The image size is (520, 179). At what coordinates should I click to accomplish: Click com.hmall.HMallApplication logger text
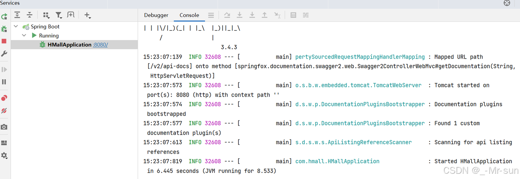tap(337, 161)
